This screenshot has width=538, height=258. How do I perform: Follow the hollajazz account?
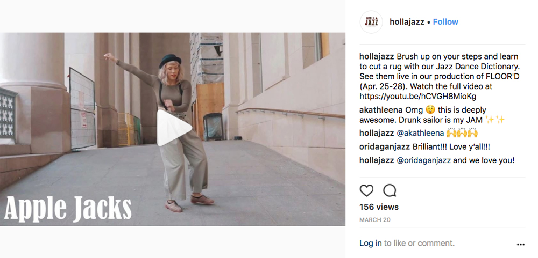(x=445, y=22)
